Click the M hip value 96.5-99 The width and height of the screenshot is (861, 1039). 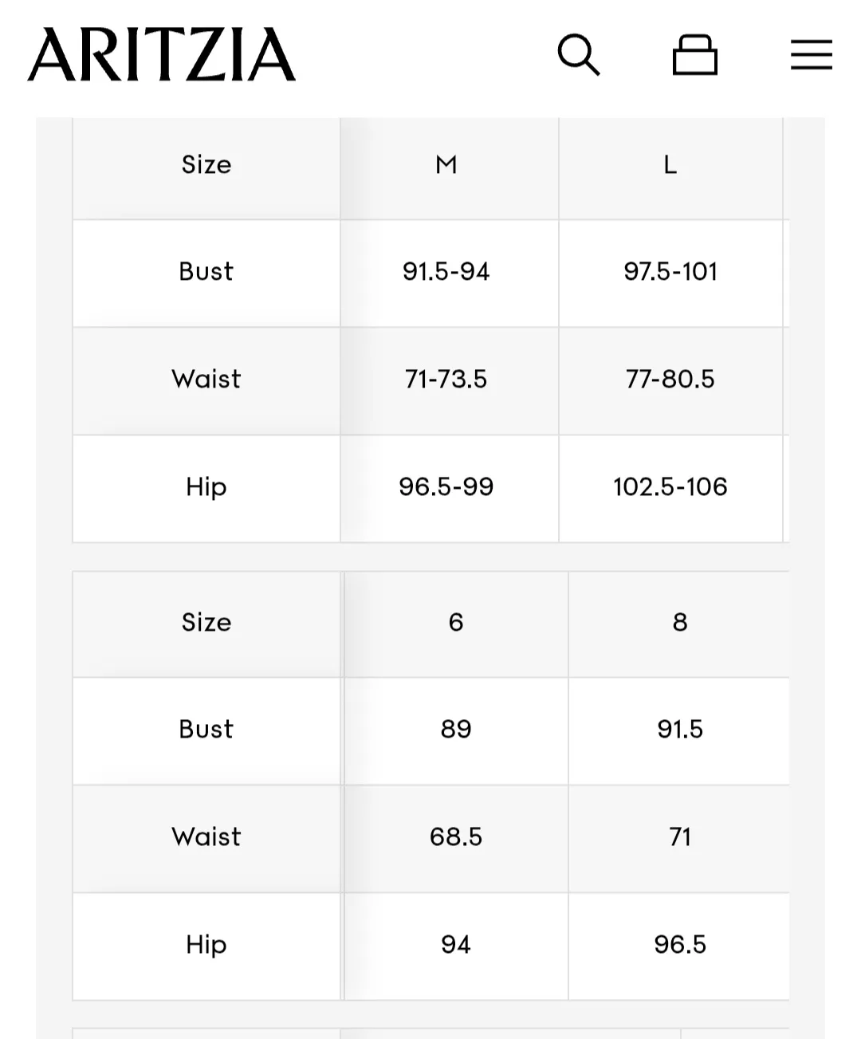pyautogui.click(x=446, y=486)
